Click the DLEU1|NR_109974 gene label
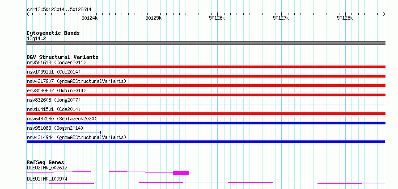Viewport: 398px width, 189px height. point(47,179)
